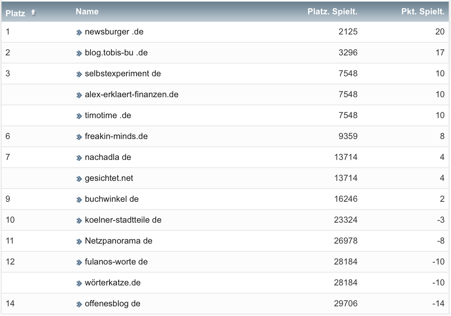Click rank number 6 in the Platz column

(x=8, y=136)
